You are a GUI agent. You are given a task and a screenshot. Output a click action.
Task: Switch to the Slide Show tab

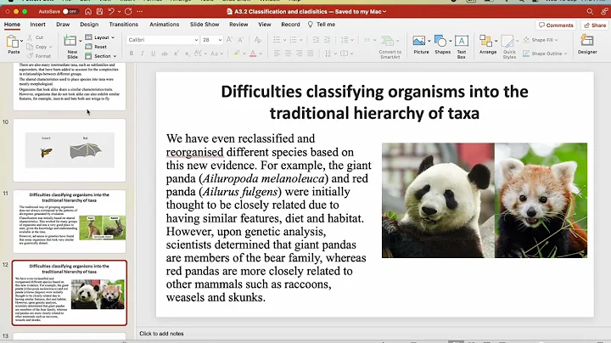click(x=205, y=24)
